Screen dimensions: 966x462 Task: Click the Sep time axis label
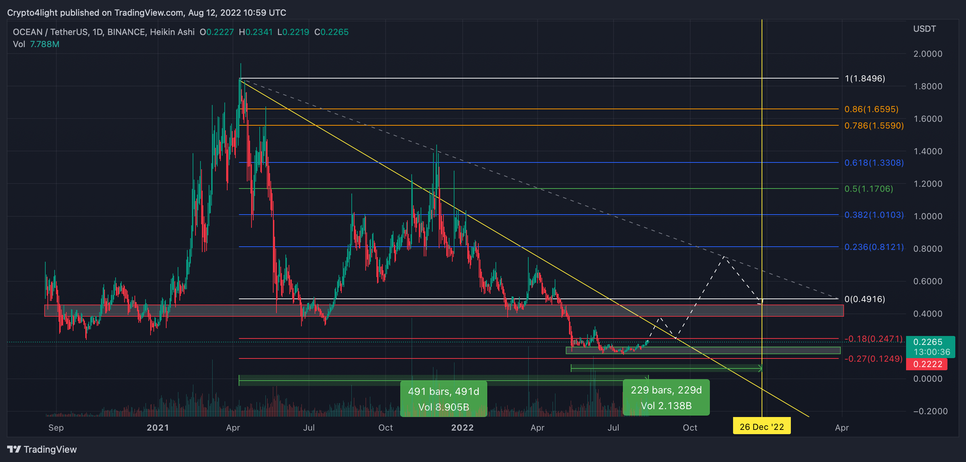[x=56, y=427]
